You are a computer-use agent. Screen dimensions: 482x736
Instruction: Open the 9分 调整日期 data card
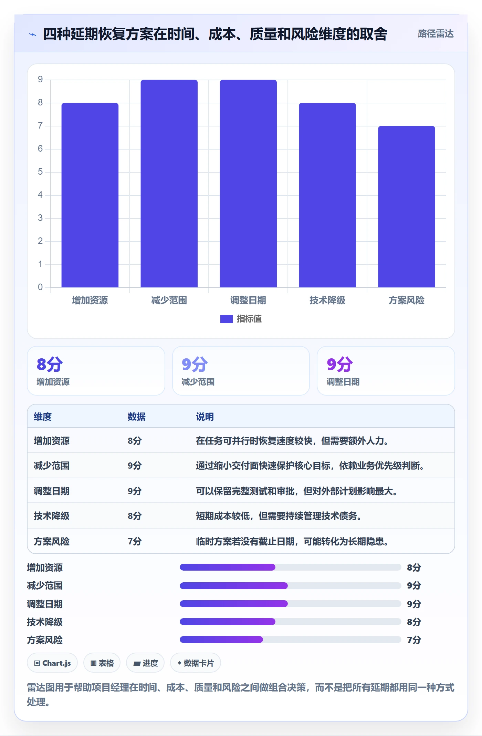pos(386,371)
